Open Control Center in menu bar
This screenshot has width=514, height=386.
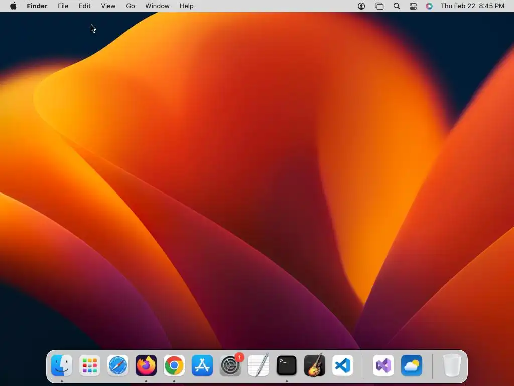click(413, 6)
